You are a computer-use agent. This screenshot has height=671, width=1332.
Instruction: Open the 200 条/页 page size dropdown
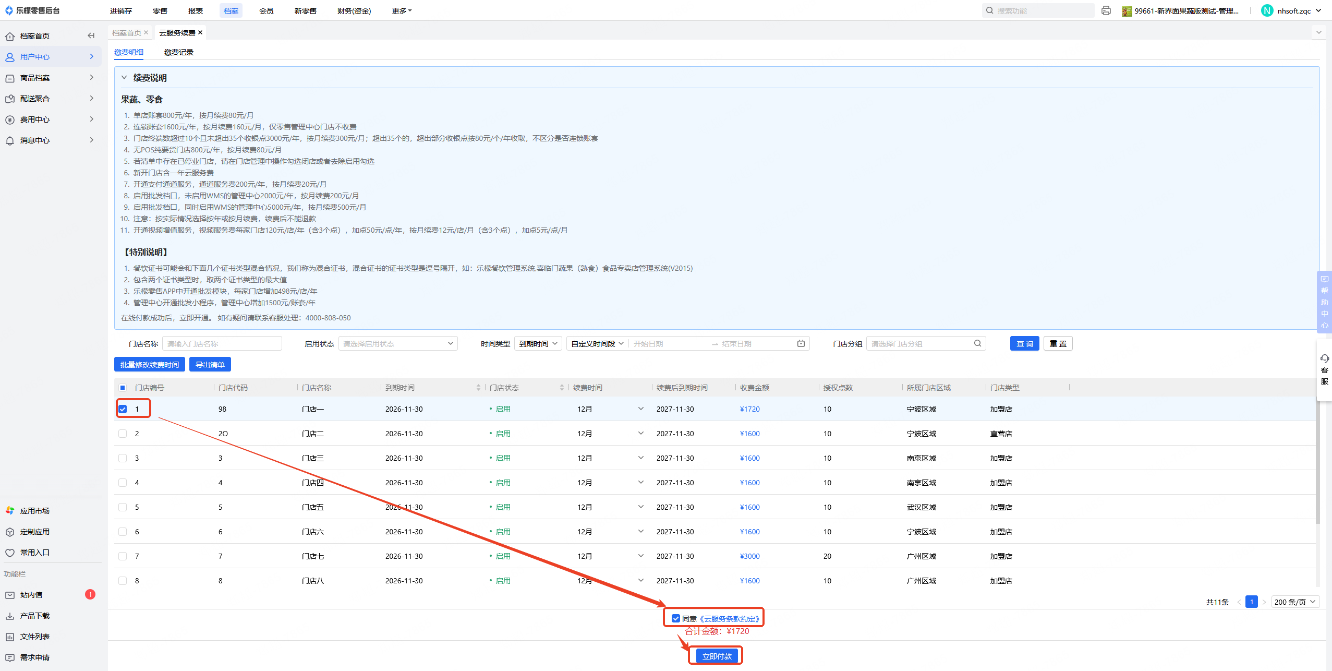coord(1295,602)
